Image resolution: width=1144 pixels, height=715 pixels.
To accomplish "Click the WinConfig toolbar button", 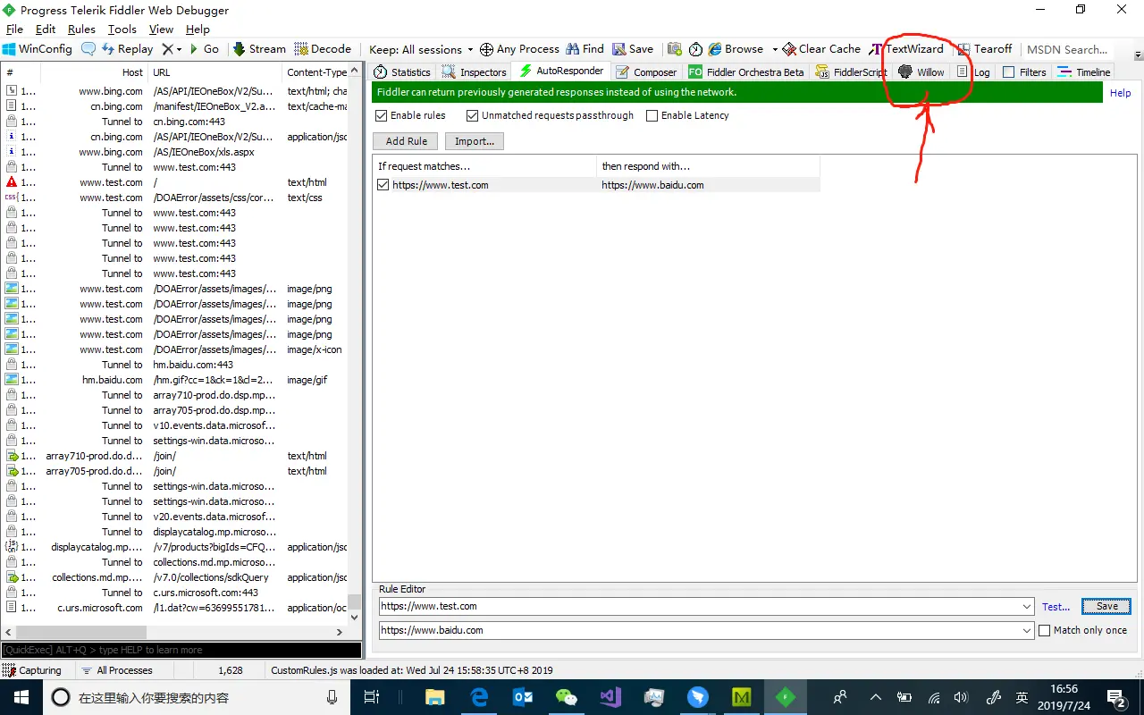I will coord(38,49).
